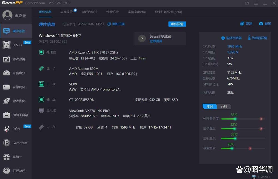Click the Beta badge beside 2哈ai
The image size is (278, 179).
pos(27,126)
